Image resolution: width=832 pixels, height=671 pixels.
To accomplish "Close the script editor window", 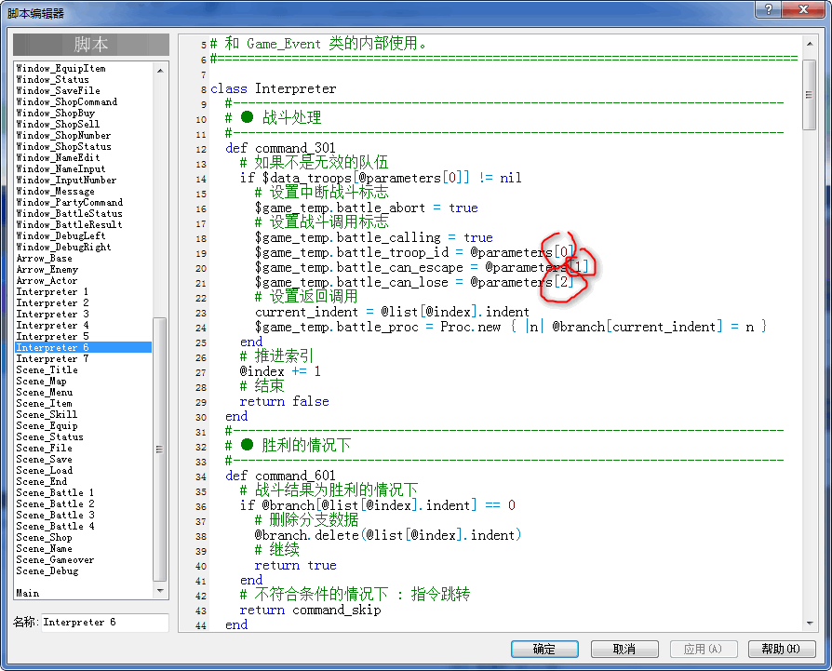I will (803, 9).
